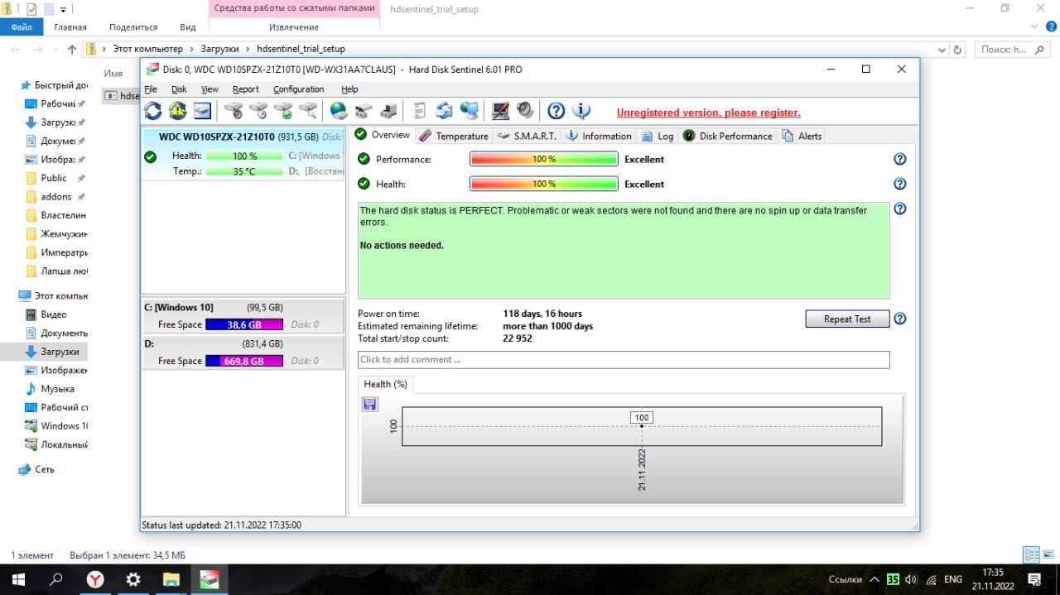Viewport: 1060px width, 595px height.
Task: Open the Главная ribbon tab in Explorer
Action: point(70,27)
